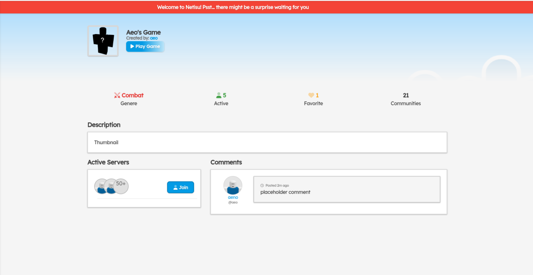Click the first player avatar in Active Servers
This screenshot has width=533, height=275.
tap(101, 186)
